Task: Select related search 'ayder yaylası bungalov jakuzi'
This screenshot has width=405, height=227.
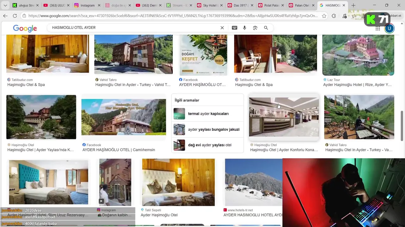Action: click(x=208, y=129)
